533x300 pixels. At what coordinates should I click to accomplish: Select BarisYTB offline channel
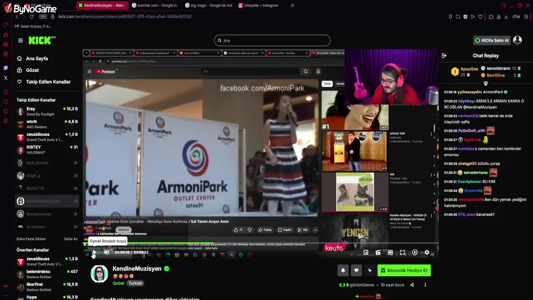tap(47, 188)
